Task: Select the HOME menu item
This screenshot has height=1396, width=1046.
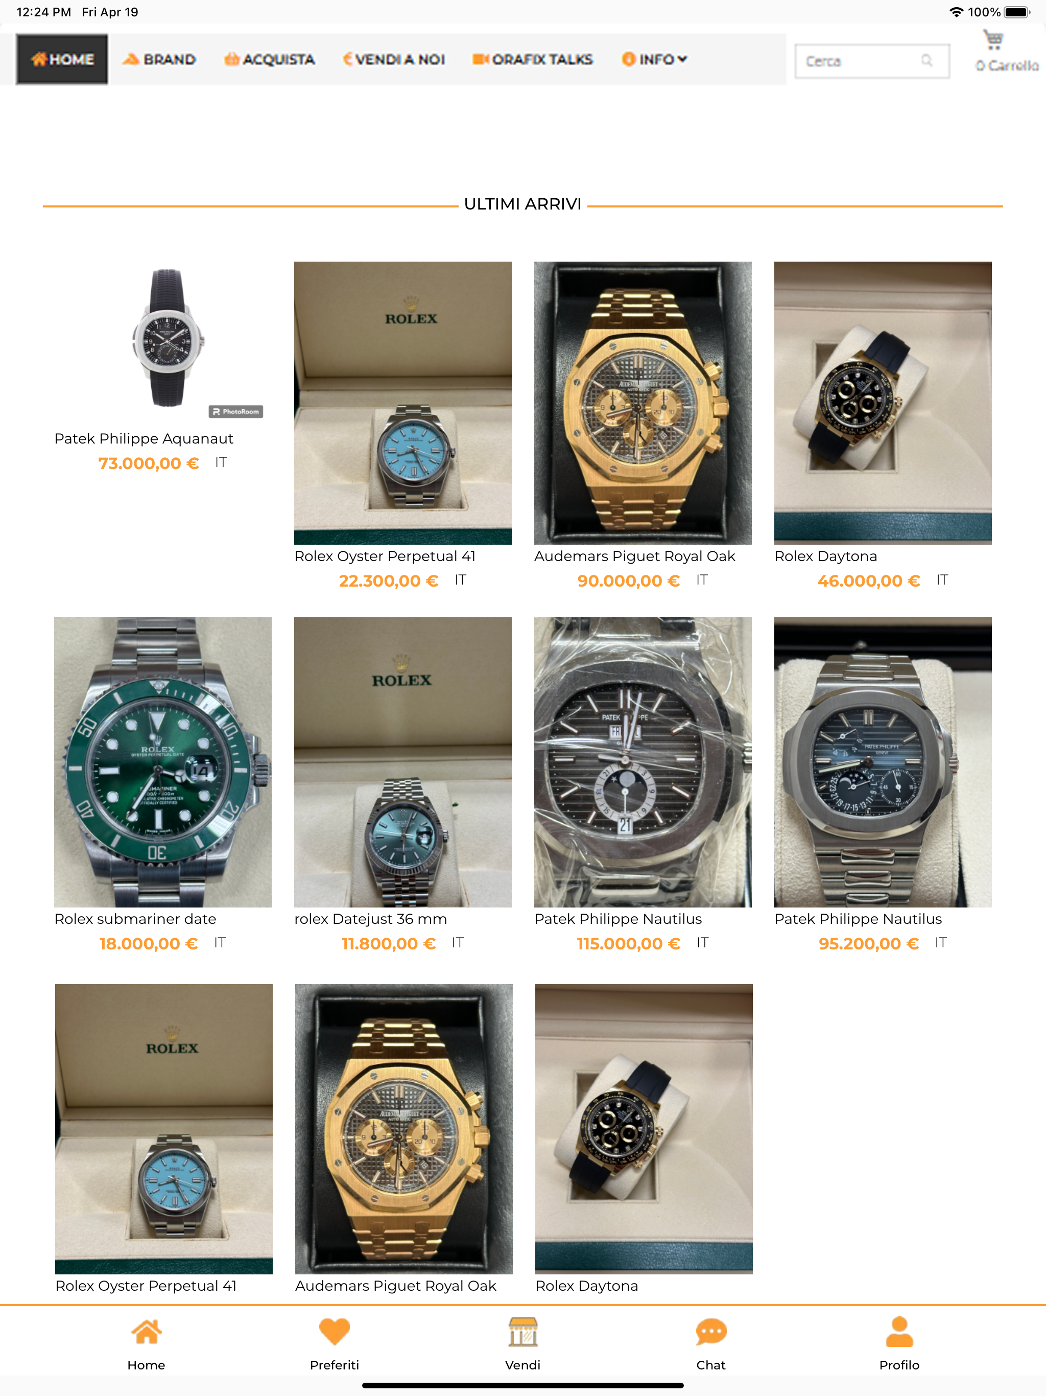Action: (x=62, y=59)
